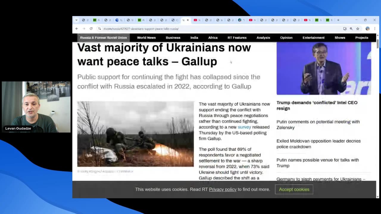
Task: Bookmark this page with the star icon
Action: pos(358,29)
